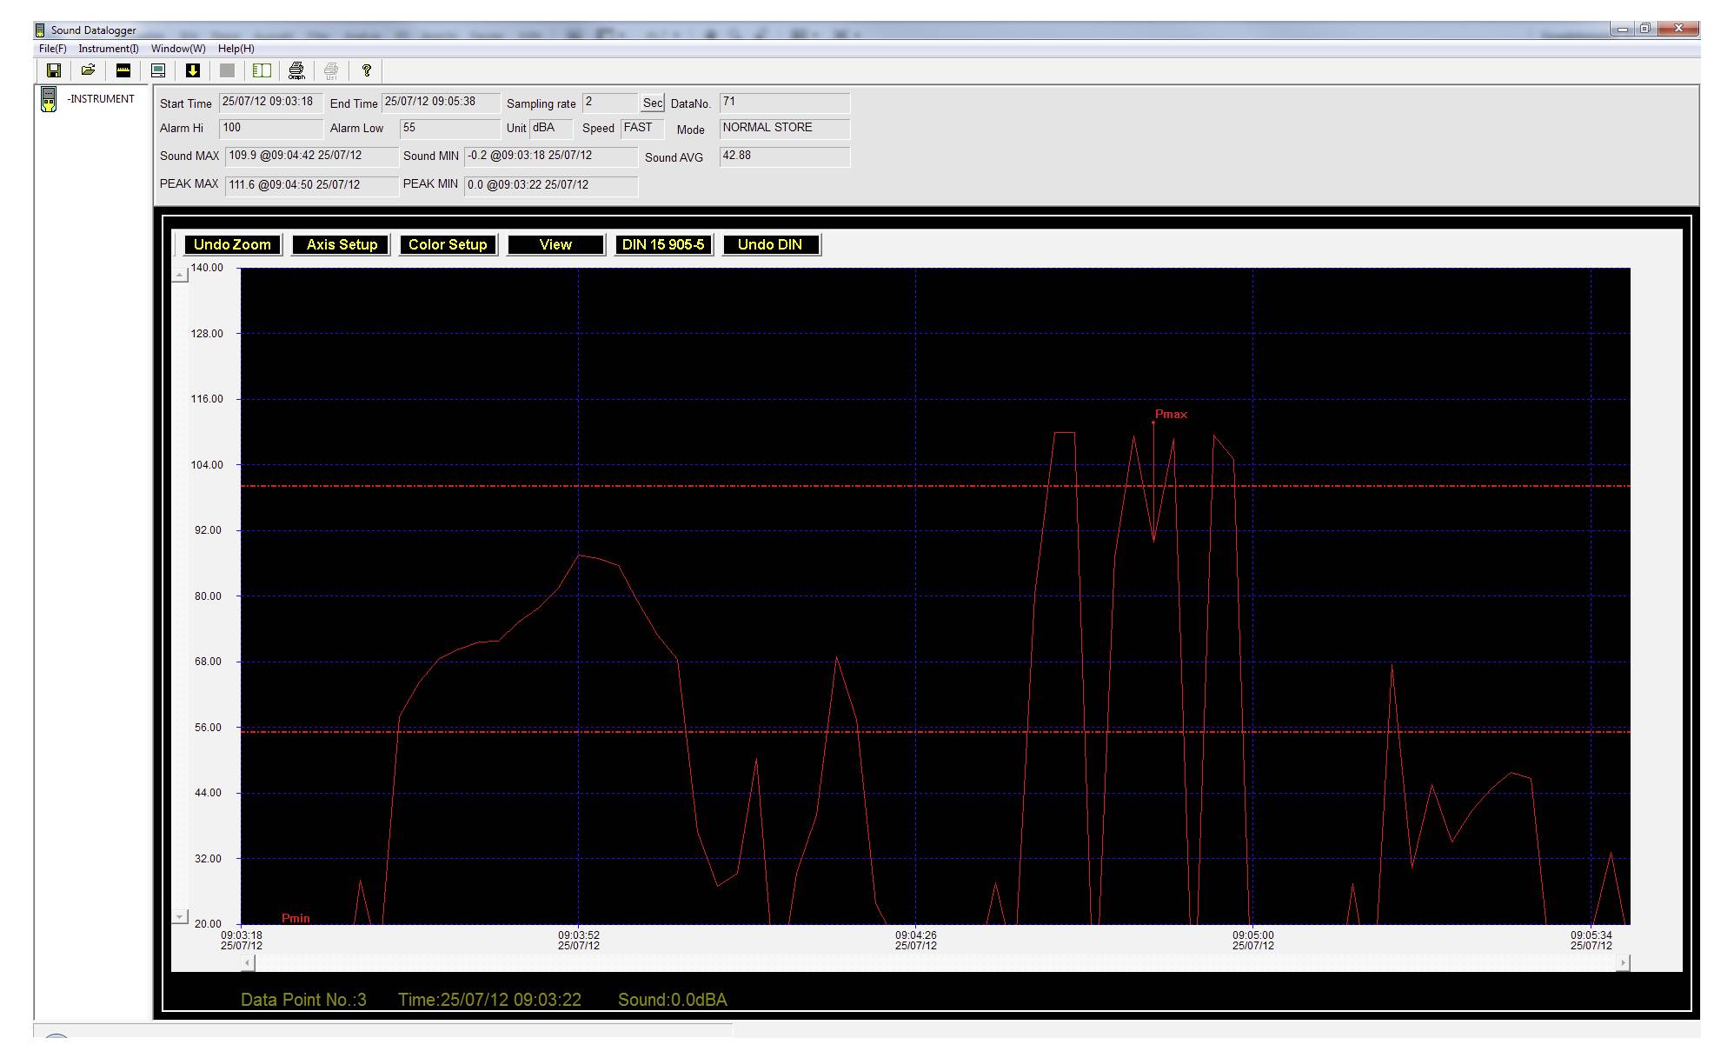1734x1058 pixels.
Task: Click the horizontal graph scrollbar track
Action: point(935,962)
